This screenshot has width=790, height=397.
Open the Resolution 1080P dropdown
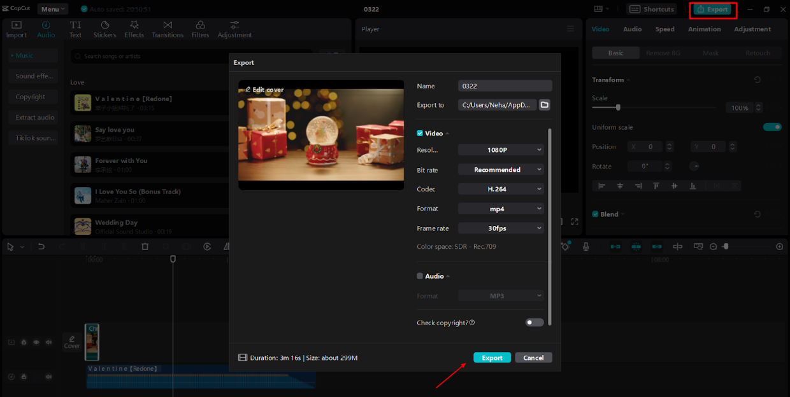(501, 150)
